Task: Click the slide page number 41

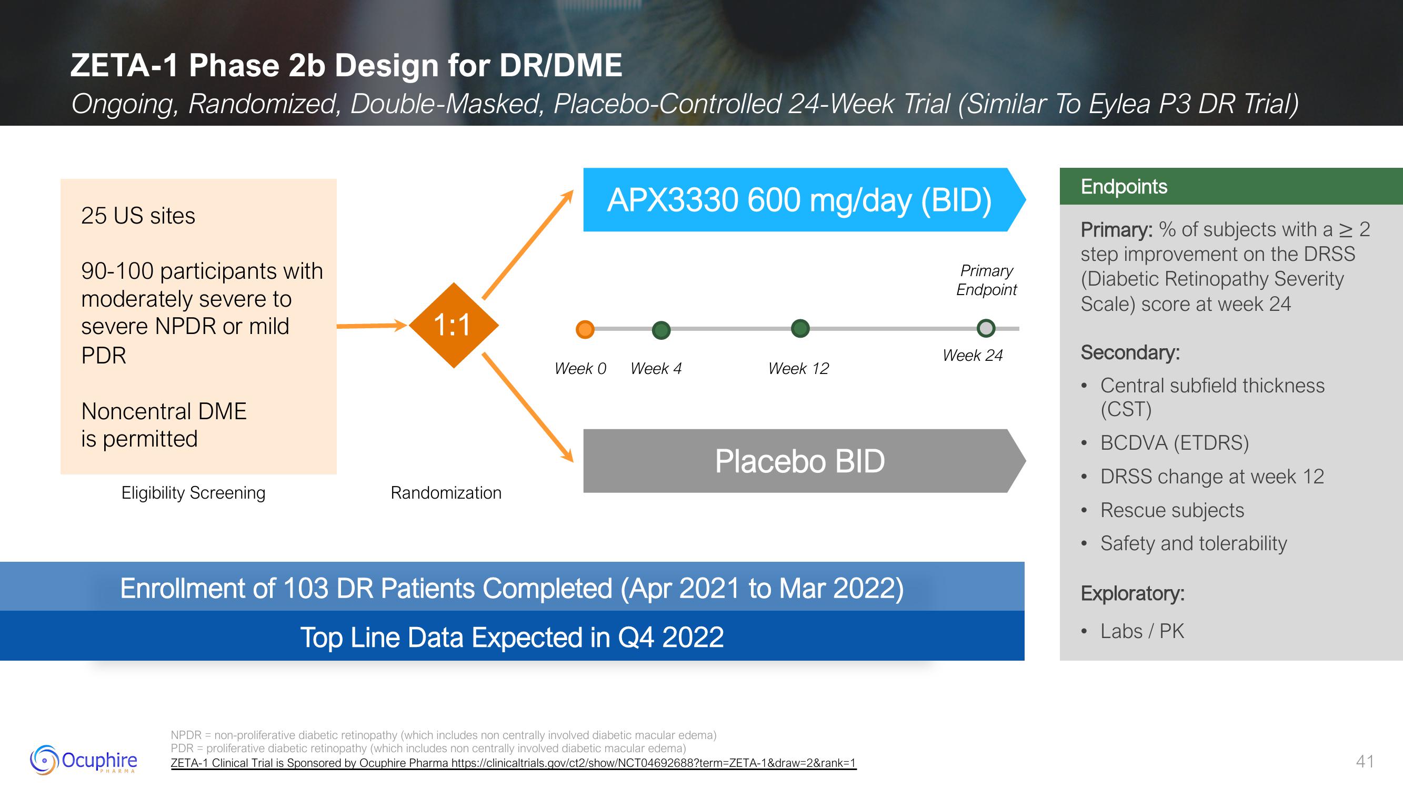Action: point(1365,761)
